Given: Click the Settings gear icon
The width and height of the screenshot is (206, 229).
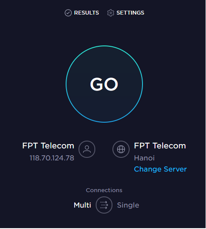Looking at the screenshot, I should point(111,13).
